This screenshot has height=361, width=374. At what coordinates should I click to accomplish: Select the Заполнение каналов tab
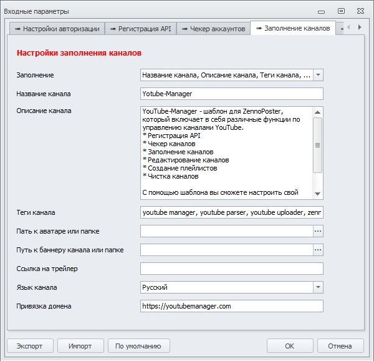pyautogui.click(x=293, y=28)
